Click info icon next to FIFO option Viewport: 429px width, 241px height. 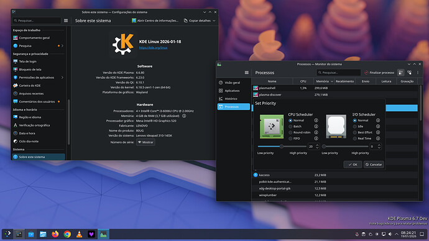pyautogui.click(x=316, y=139)
